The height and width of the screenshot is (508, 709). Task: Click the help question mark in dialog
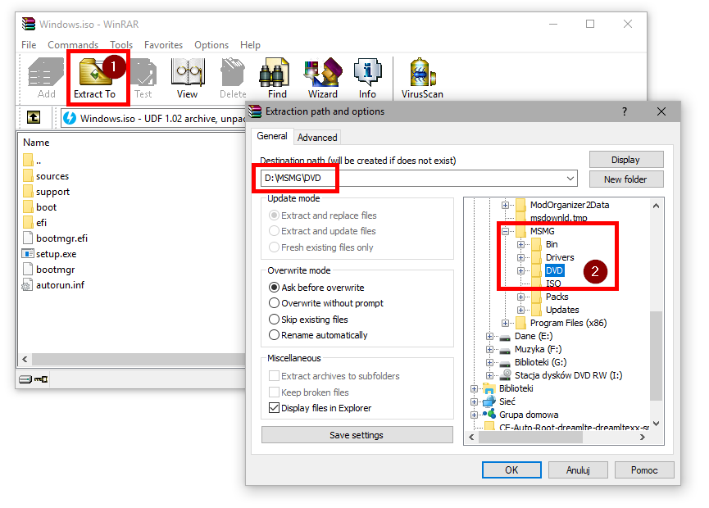tap(625, 111)
